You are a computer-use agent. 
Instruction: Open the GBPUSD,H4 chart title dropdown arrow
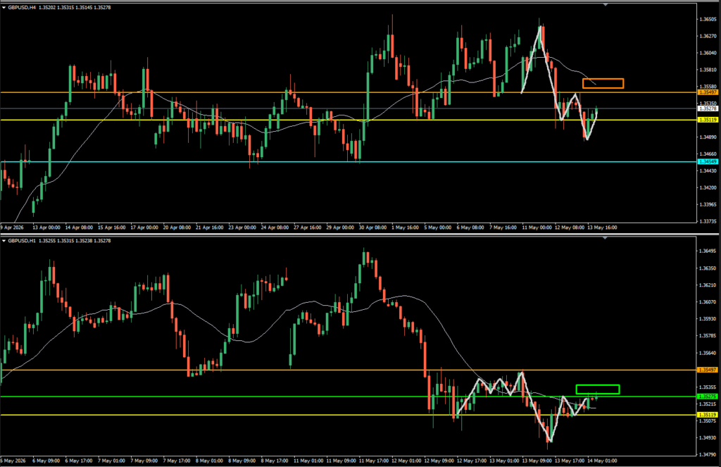pos(4,7)
